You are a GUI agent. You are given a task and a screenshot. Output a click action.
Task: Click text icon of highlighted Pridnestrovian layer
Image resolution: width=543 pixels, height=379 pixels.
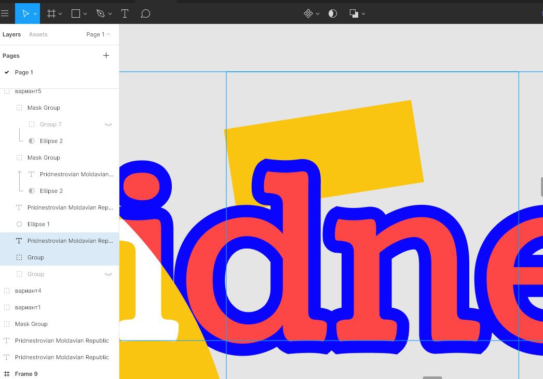(19, 241)
